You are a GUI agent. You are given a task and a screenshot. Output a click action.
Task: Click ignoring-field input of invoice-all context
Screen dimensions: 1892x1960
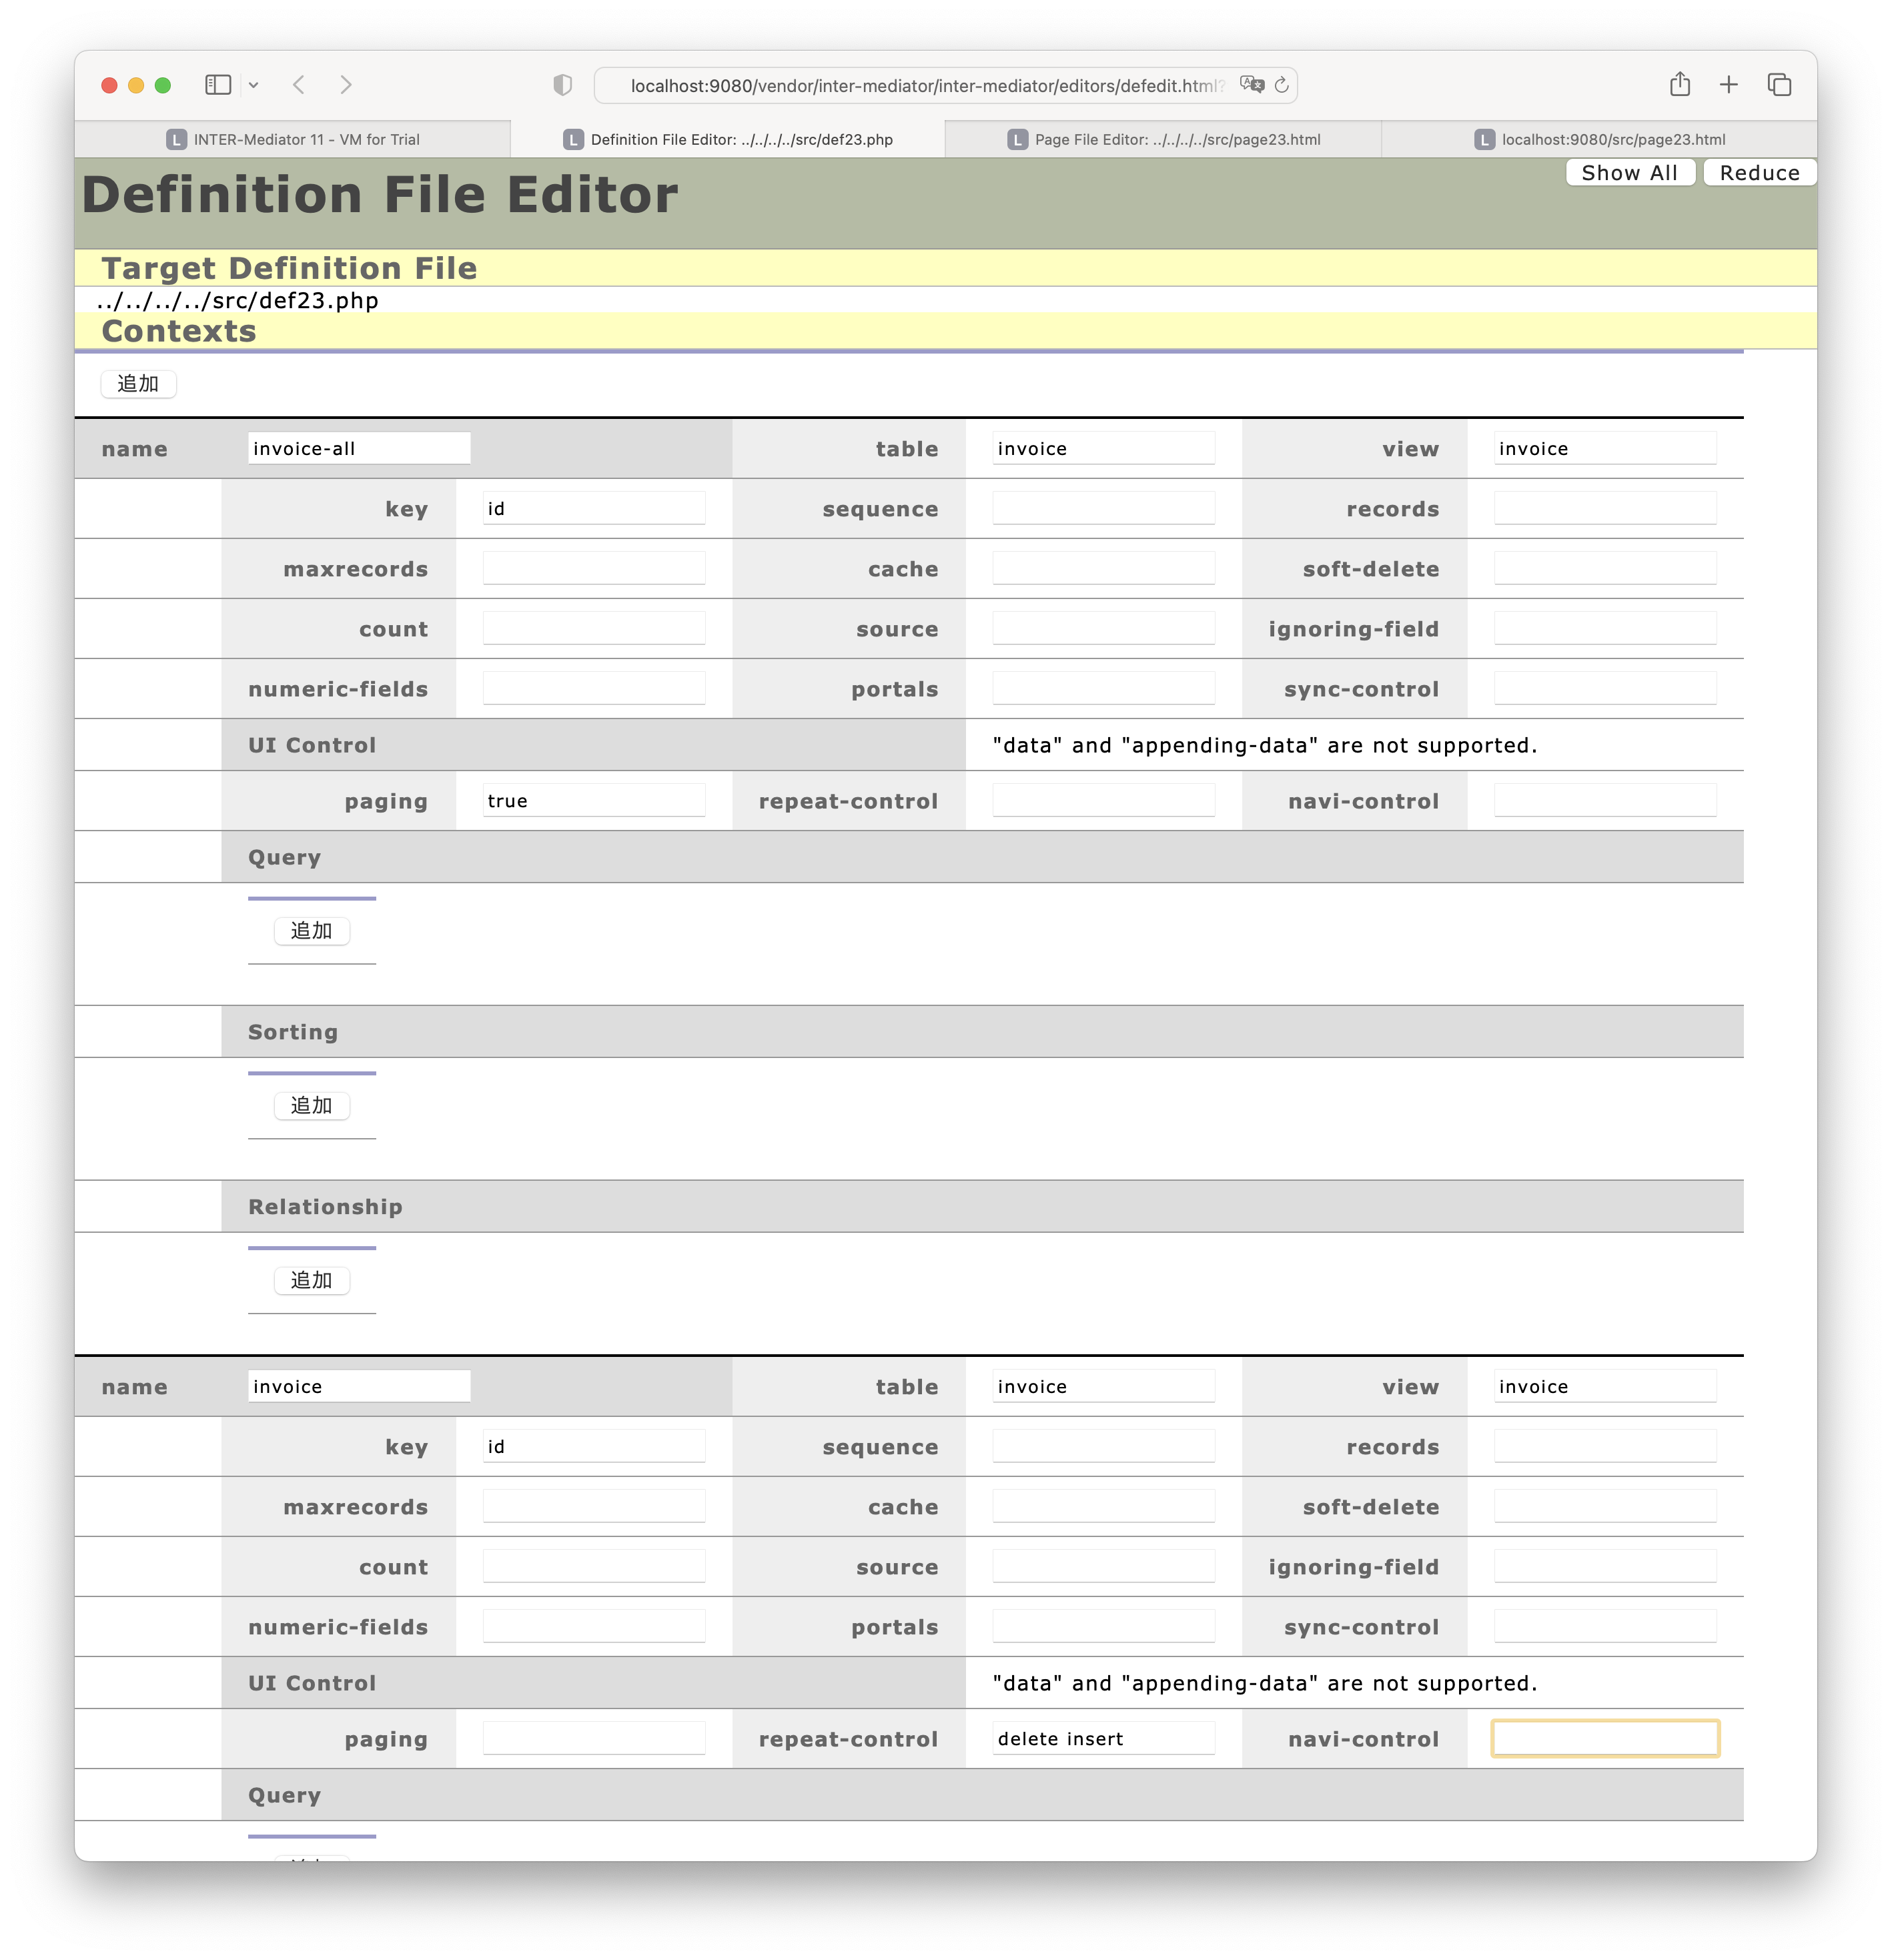click(x=1605, y=628)
